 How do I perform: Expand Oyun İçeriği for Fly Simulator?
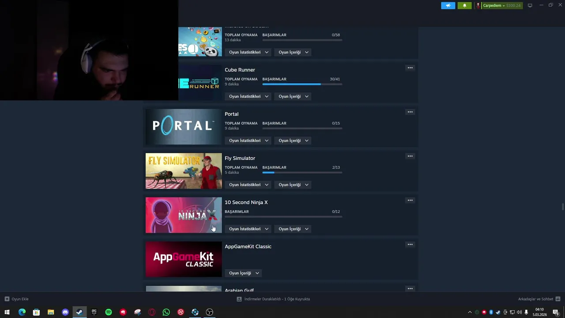293,185
